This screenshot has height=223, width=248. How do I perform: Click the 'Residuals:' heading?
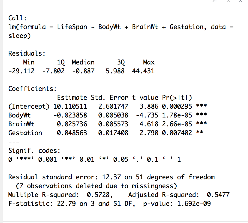point(27,54)
